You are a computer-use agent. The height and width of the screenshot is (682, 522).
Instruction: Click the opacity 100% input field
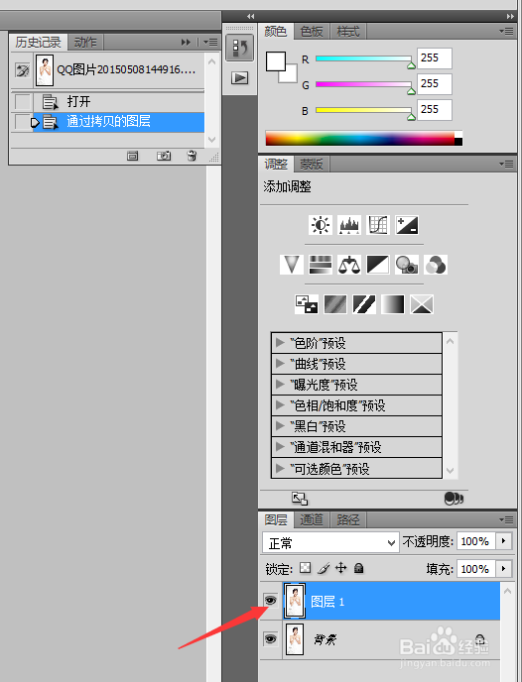[x=475, y=541]
